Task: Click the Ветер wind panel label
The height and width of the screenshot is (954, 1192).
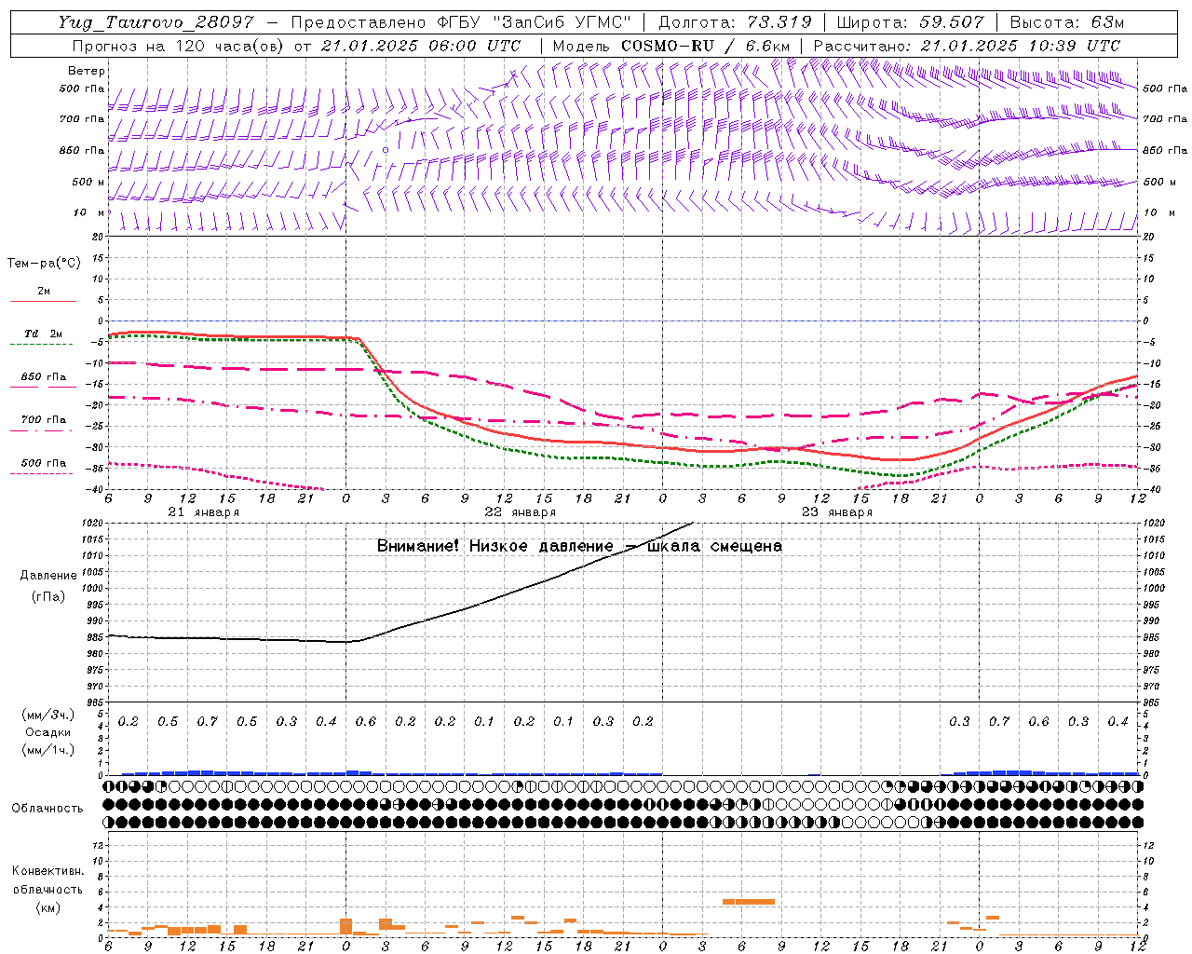Action: (86, 71)
